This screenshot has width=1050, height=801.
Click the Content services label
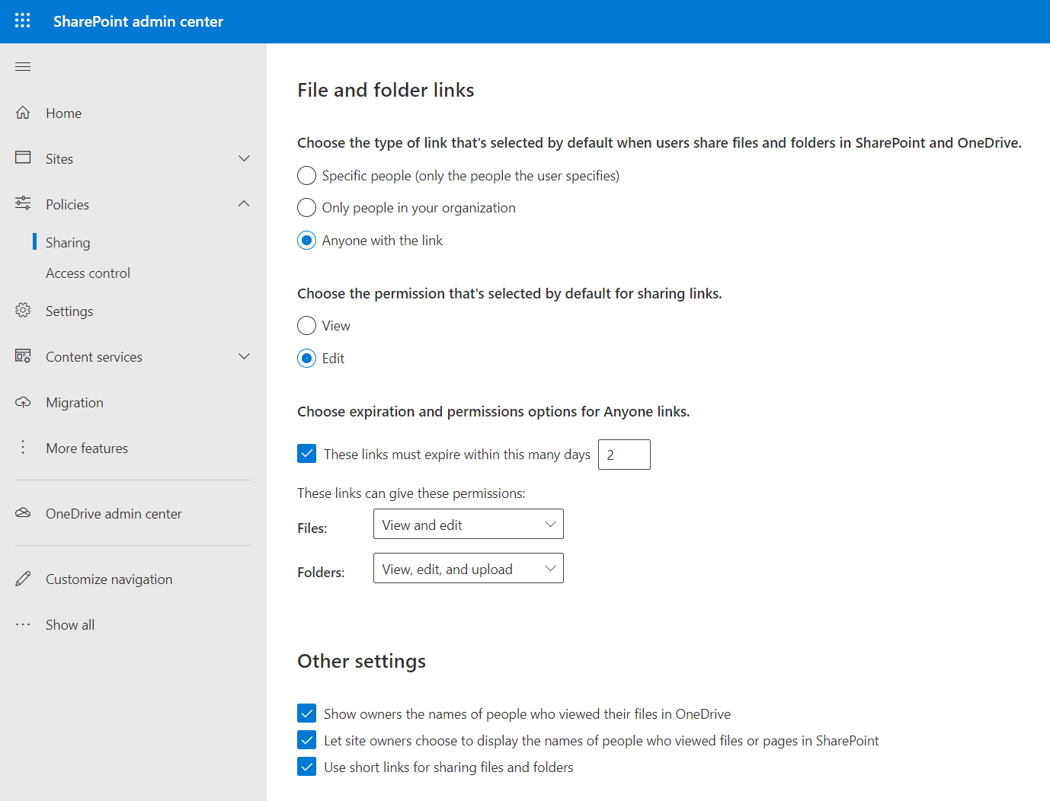tap(94, 357)
